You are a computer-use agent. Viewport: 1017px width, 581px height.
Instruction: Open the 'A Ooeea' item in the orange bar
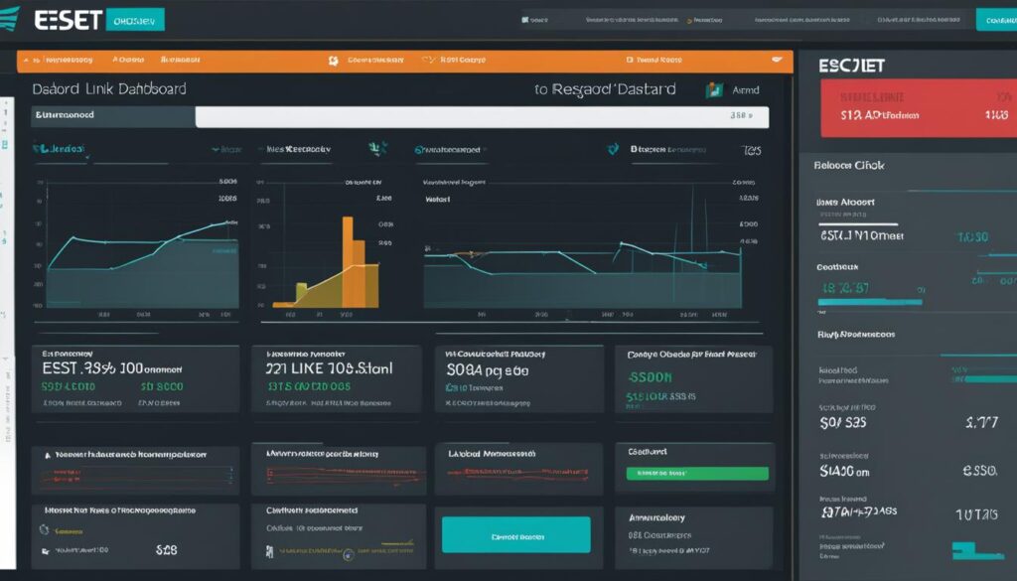[x=128, y=60]
